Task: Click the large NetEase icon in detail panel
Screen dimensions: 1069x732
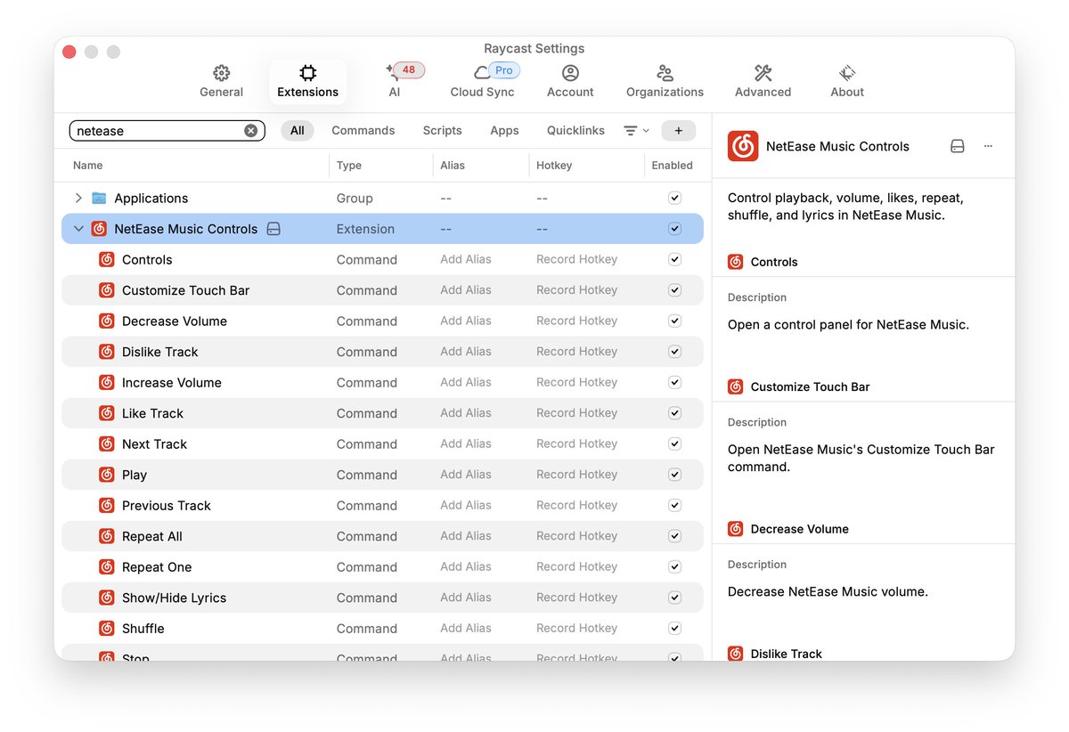Action: (743, 146)
